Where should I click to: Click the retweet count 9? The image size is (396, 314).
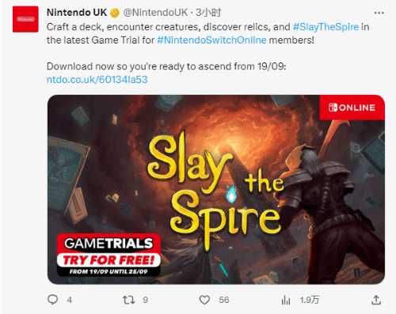[x=146, y=300]
